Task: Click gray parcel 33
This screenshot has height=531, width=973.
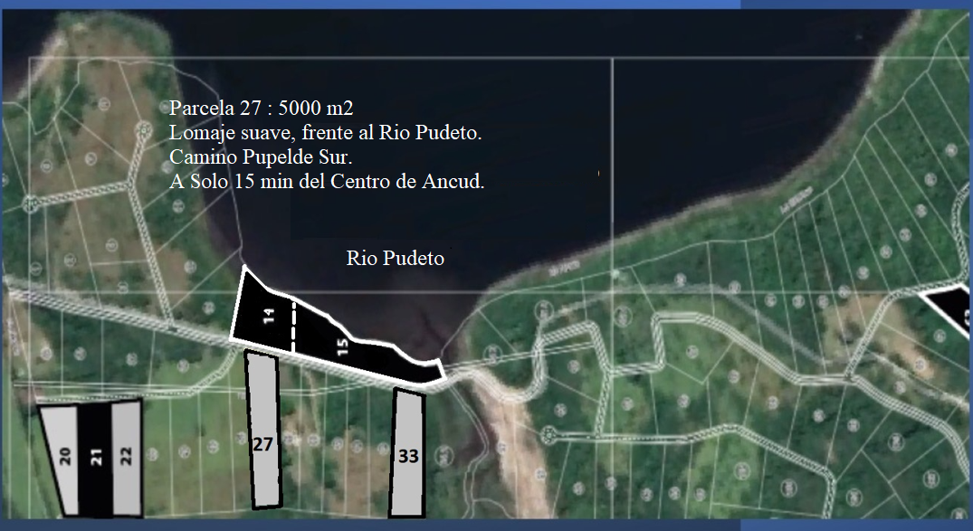Action: (x=408, y=452)
